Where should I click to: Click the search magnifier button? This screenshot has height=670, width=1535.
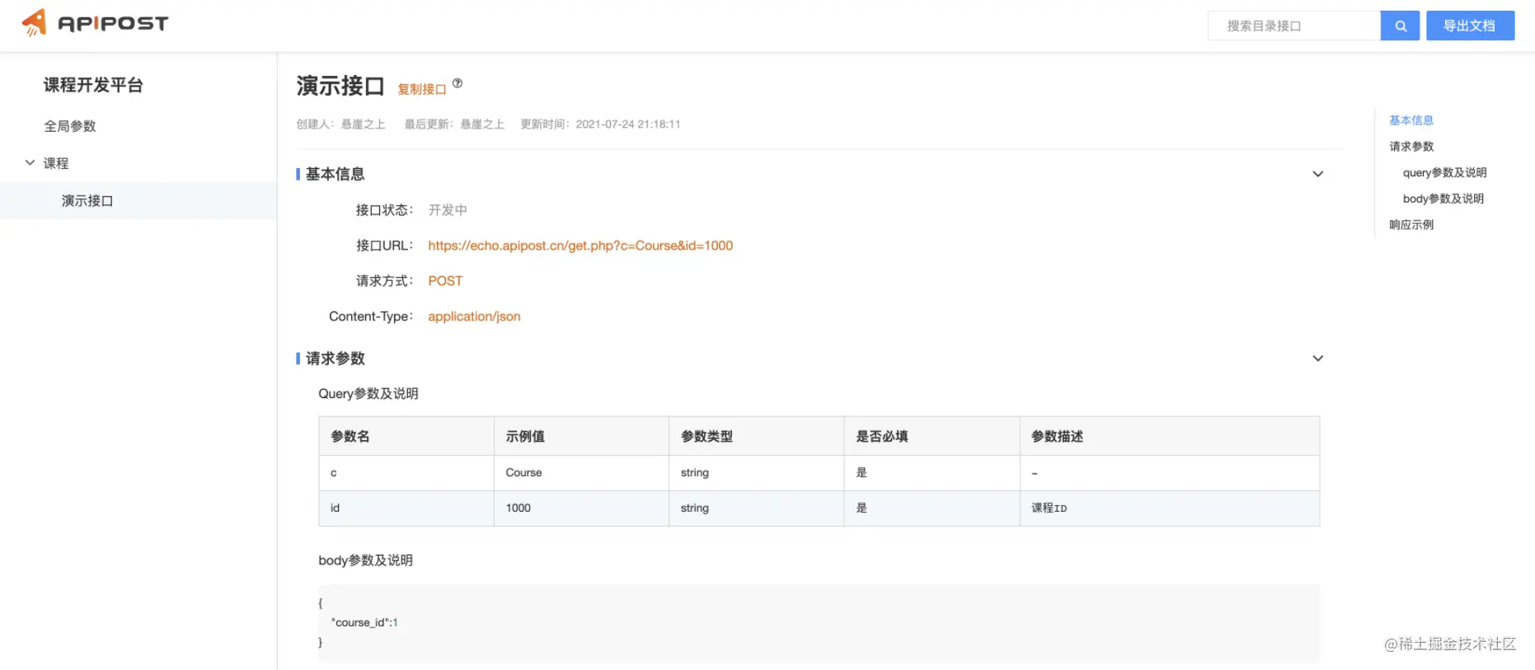pos(1400,26)
